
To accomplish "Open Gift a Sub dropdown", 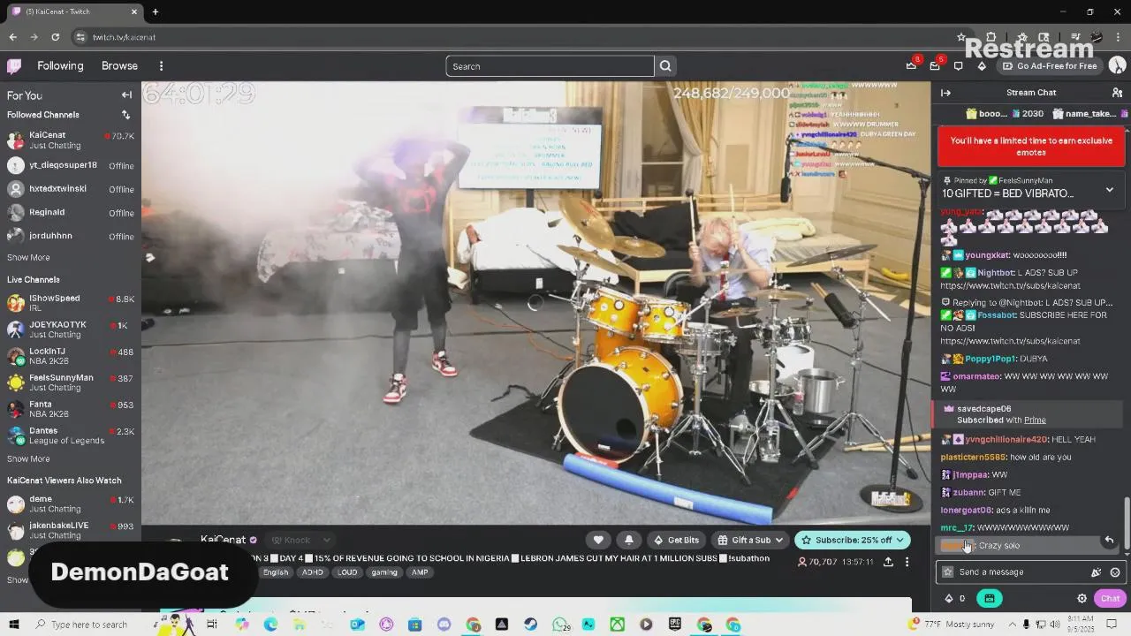I will (x=749, y=540).
